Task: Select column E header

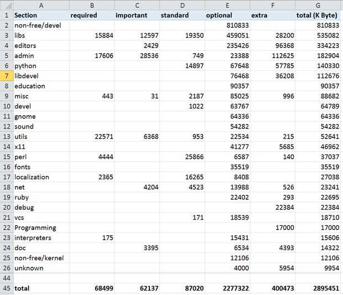Action: tap(227, 5)
